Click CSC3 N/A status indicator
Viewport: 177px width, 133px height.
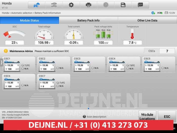95,68
